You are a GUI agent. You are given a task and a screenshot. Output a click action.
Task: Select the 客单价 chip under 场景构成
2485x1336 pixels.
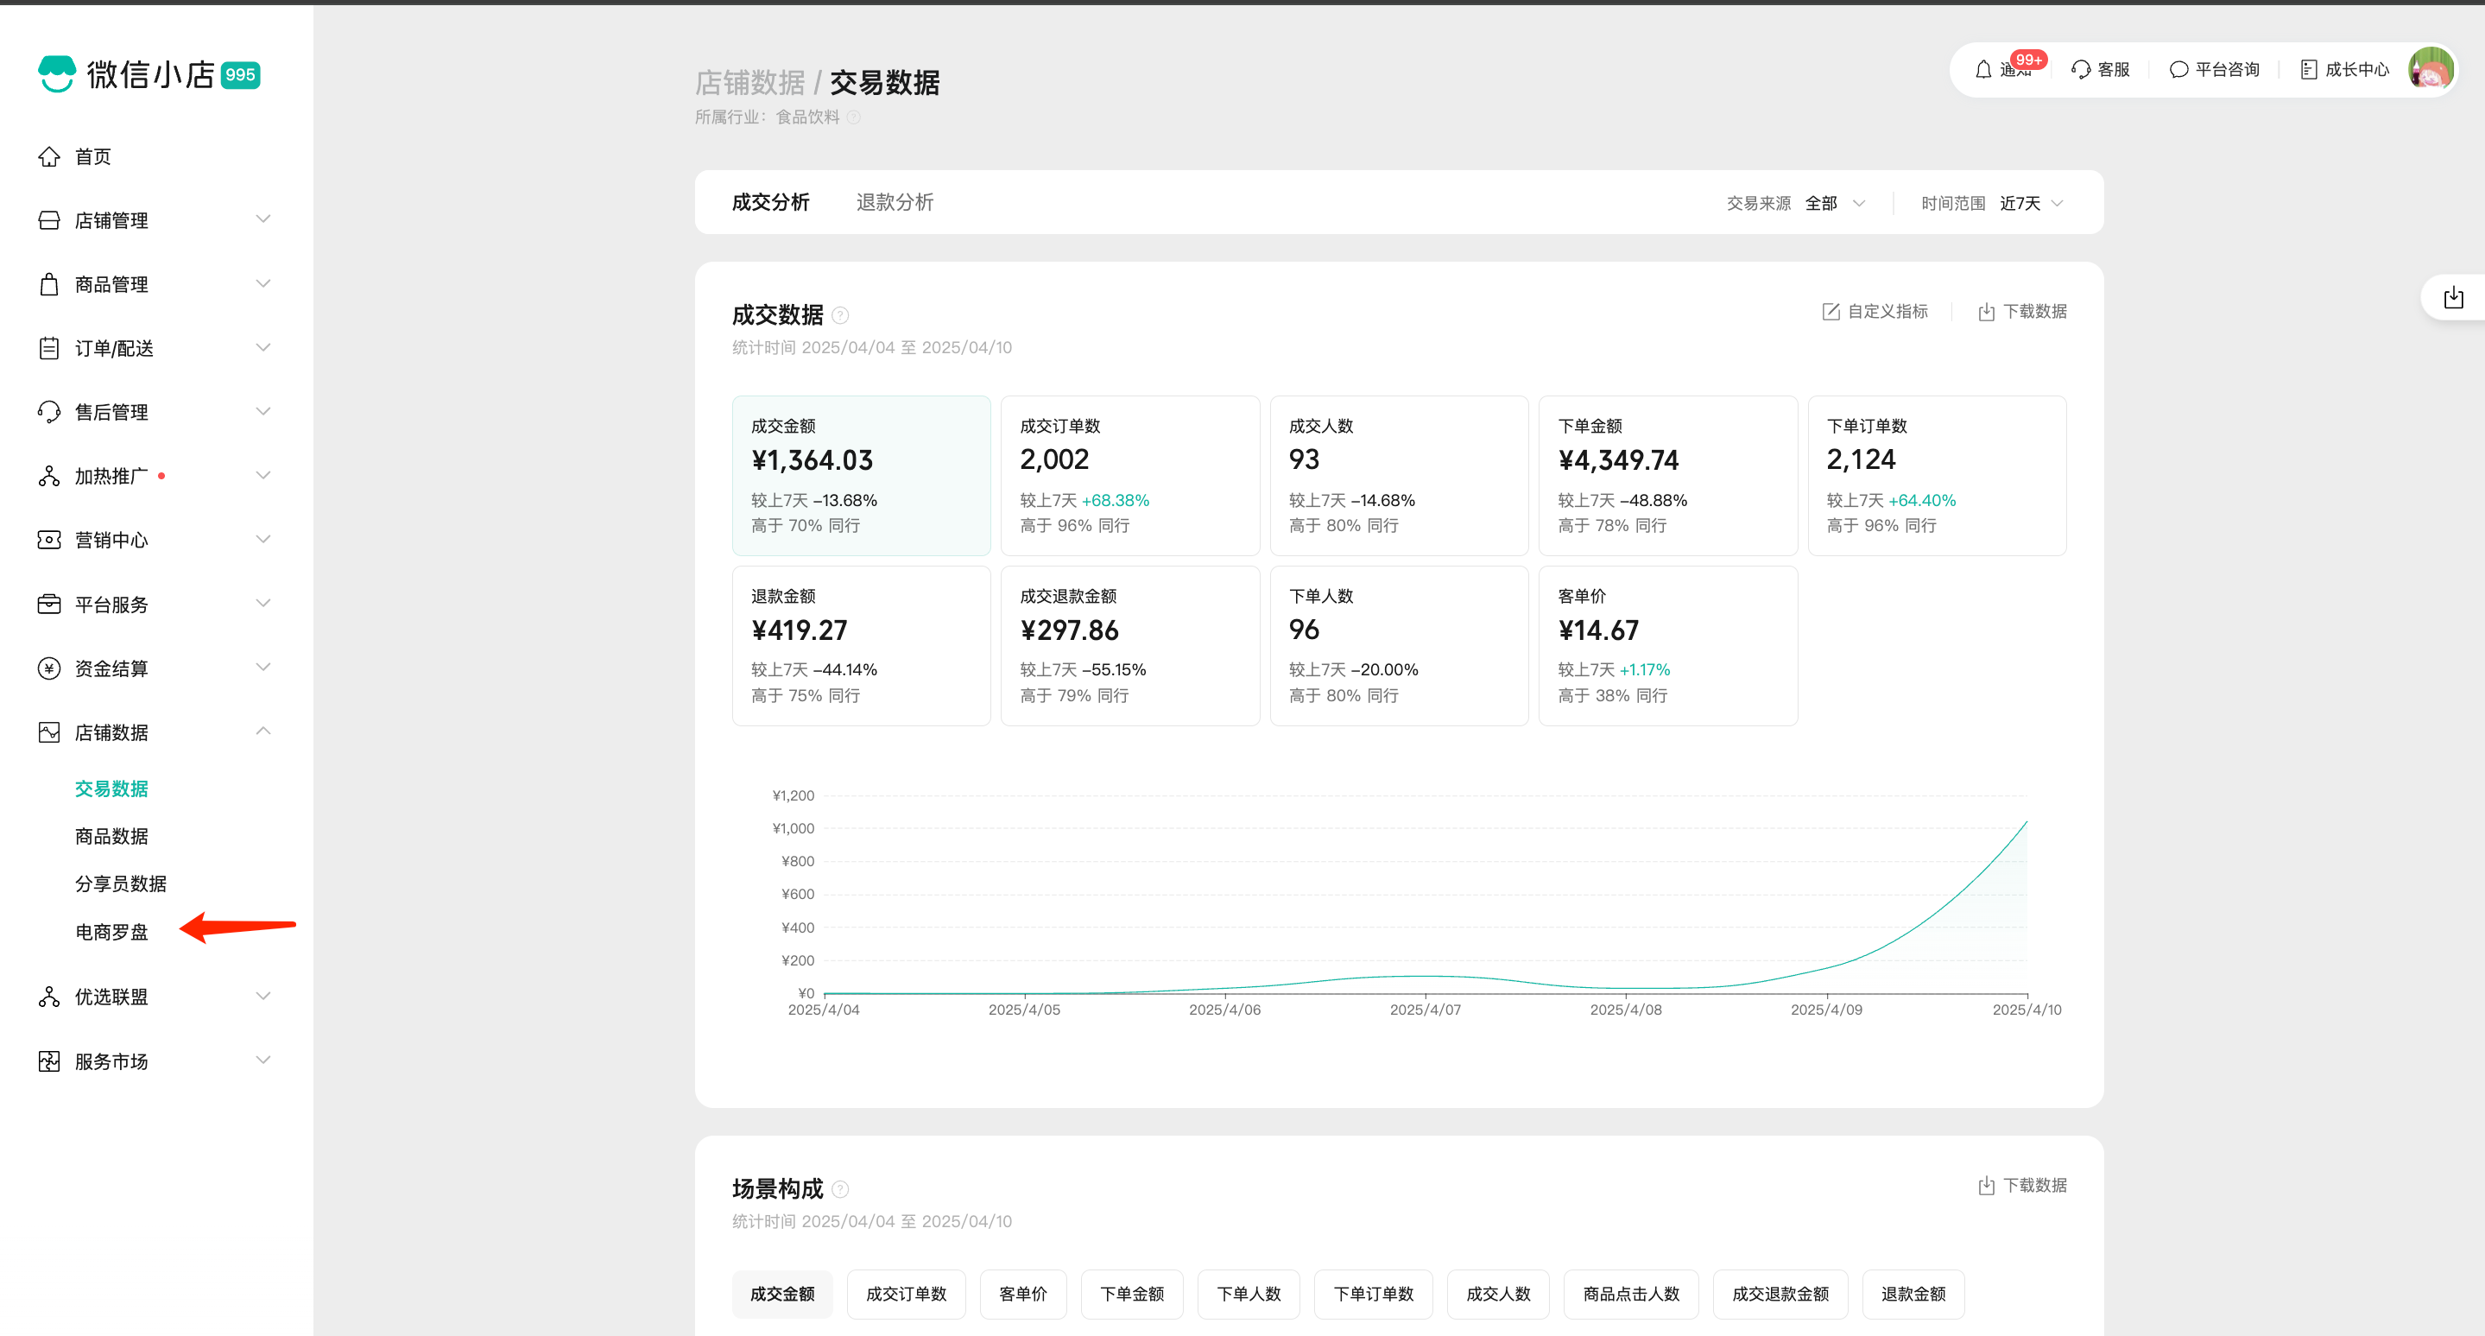click(x=1022, y=1294)
